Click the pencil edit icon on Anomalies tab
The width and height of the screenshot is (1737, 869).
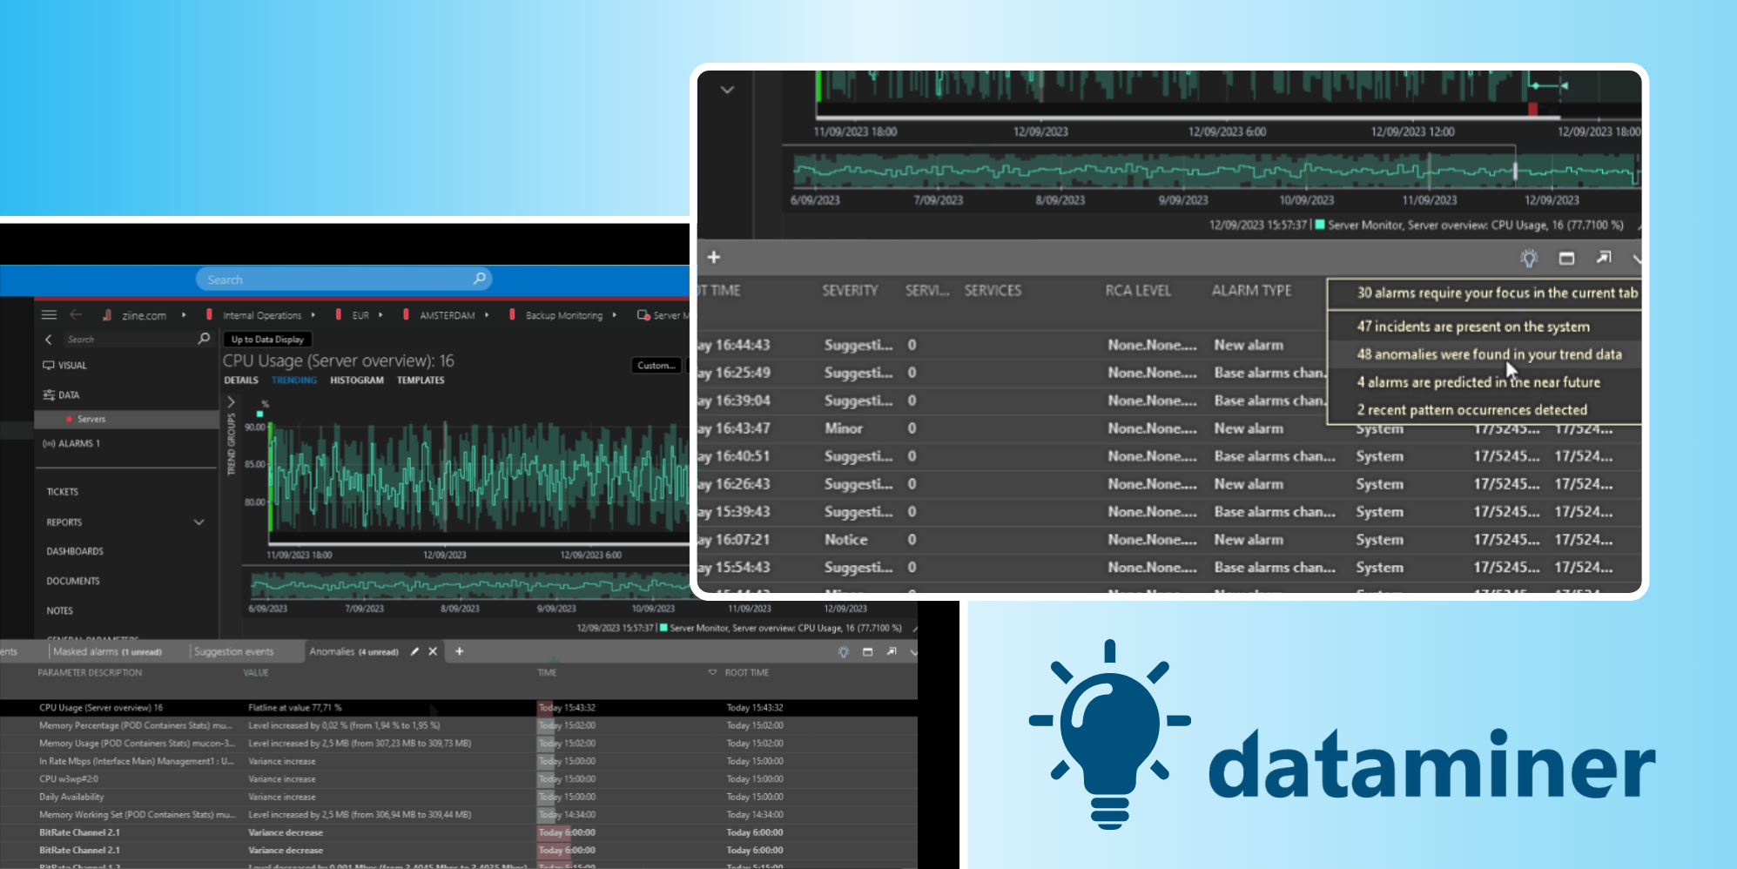[x=414, y=651]
